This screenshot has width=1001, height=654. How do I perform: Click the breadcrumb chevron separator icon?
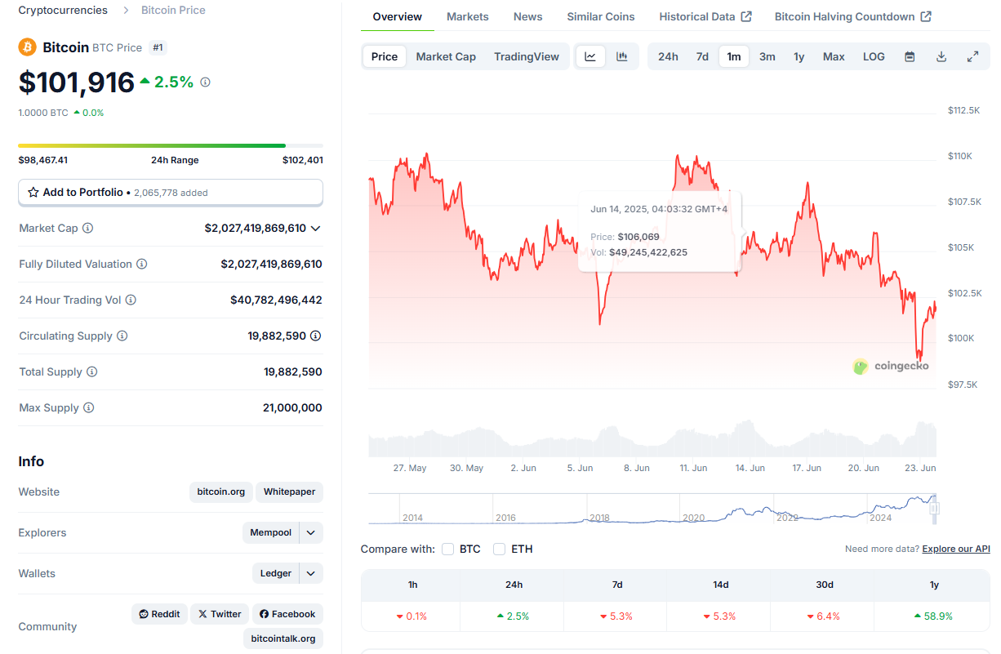[126, 11]
